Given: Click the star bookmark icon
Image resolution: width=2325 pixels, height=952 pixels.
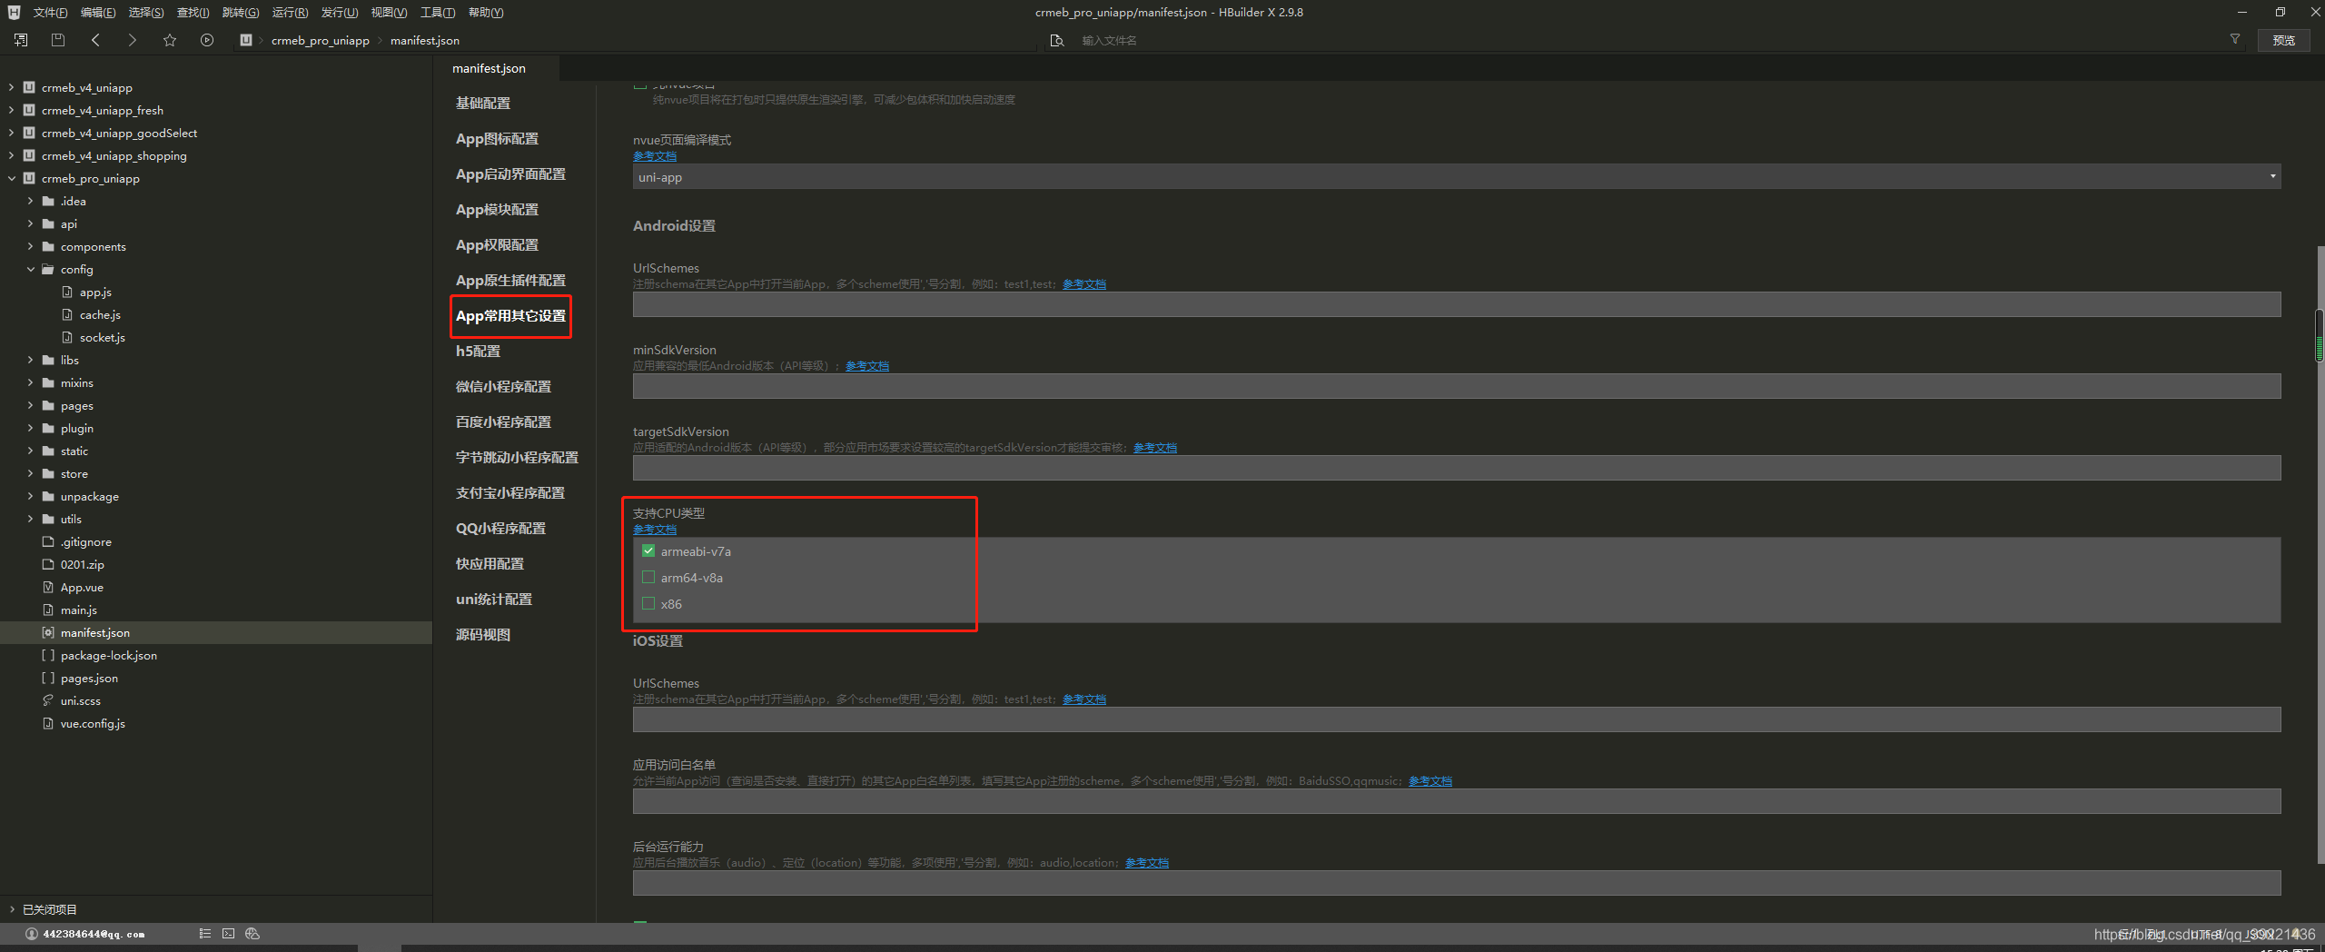Looking at the screenshot, I should coord(170,40).
